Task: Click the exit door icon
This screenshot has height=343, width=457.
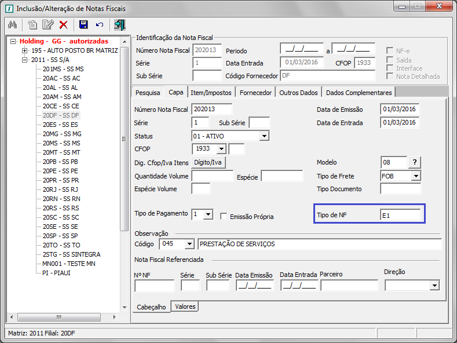Action: pyautogui.click(x=119, y=25)
